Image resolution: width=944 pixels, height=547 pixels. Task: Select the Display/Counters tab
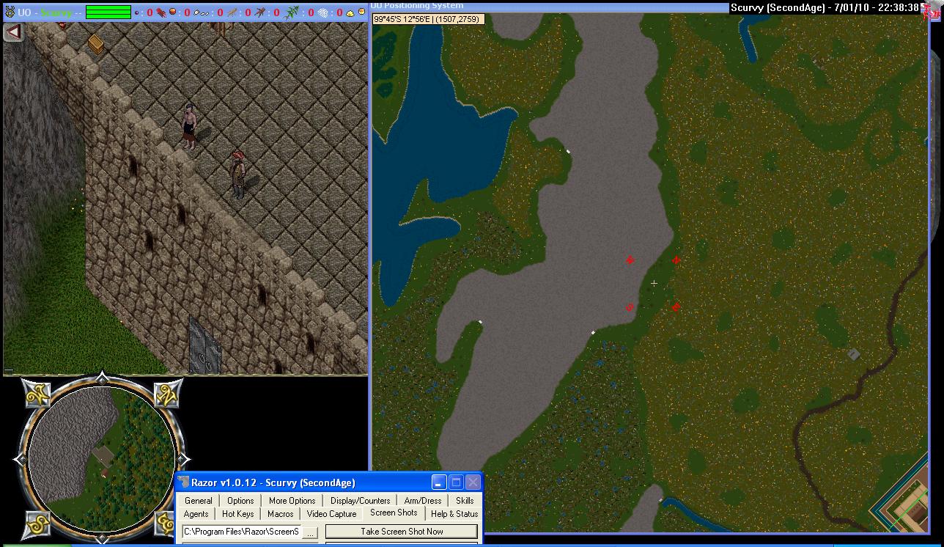point(360,501)
